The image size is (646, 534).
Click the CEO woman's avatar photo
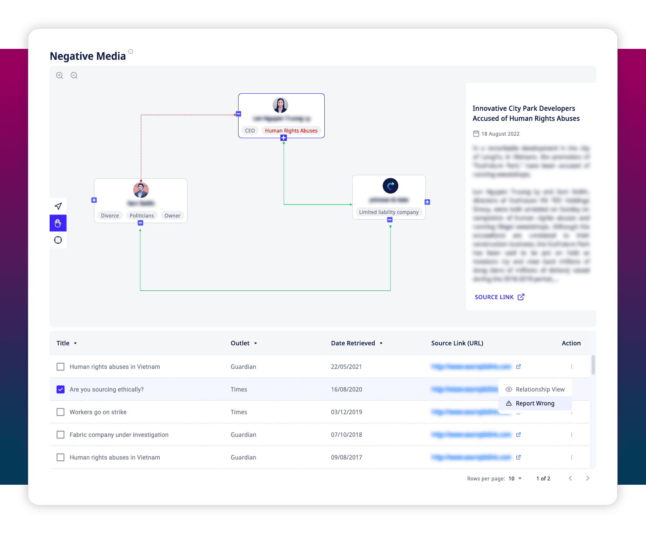click(280, 105)
